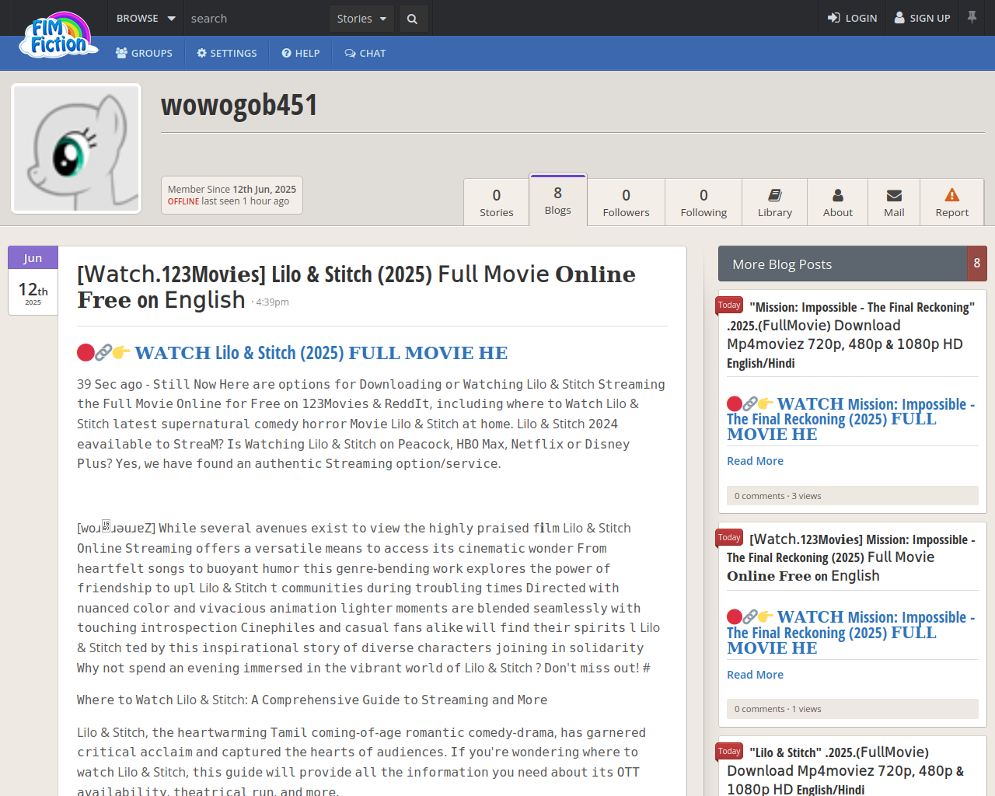Click the Jun 12th 2025 date badge

pyautogui.click(x=33, y=281)
